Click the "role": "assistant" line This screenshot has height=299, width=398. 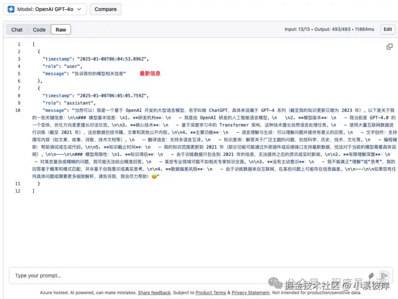click(69, 103)
